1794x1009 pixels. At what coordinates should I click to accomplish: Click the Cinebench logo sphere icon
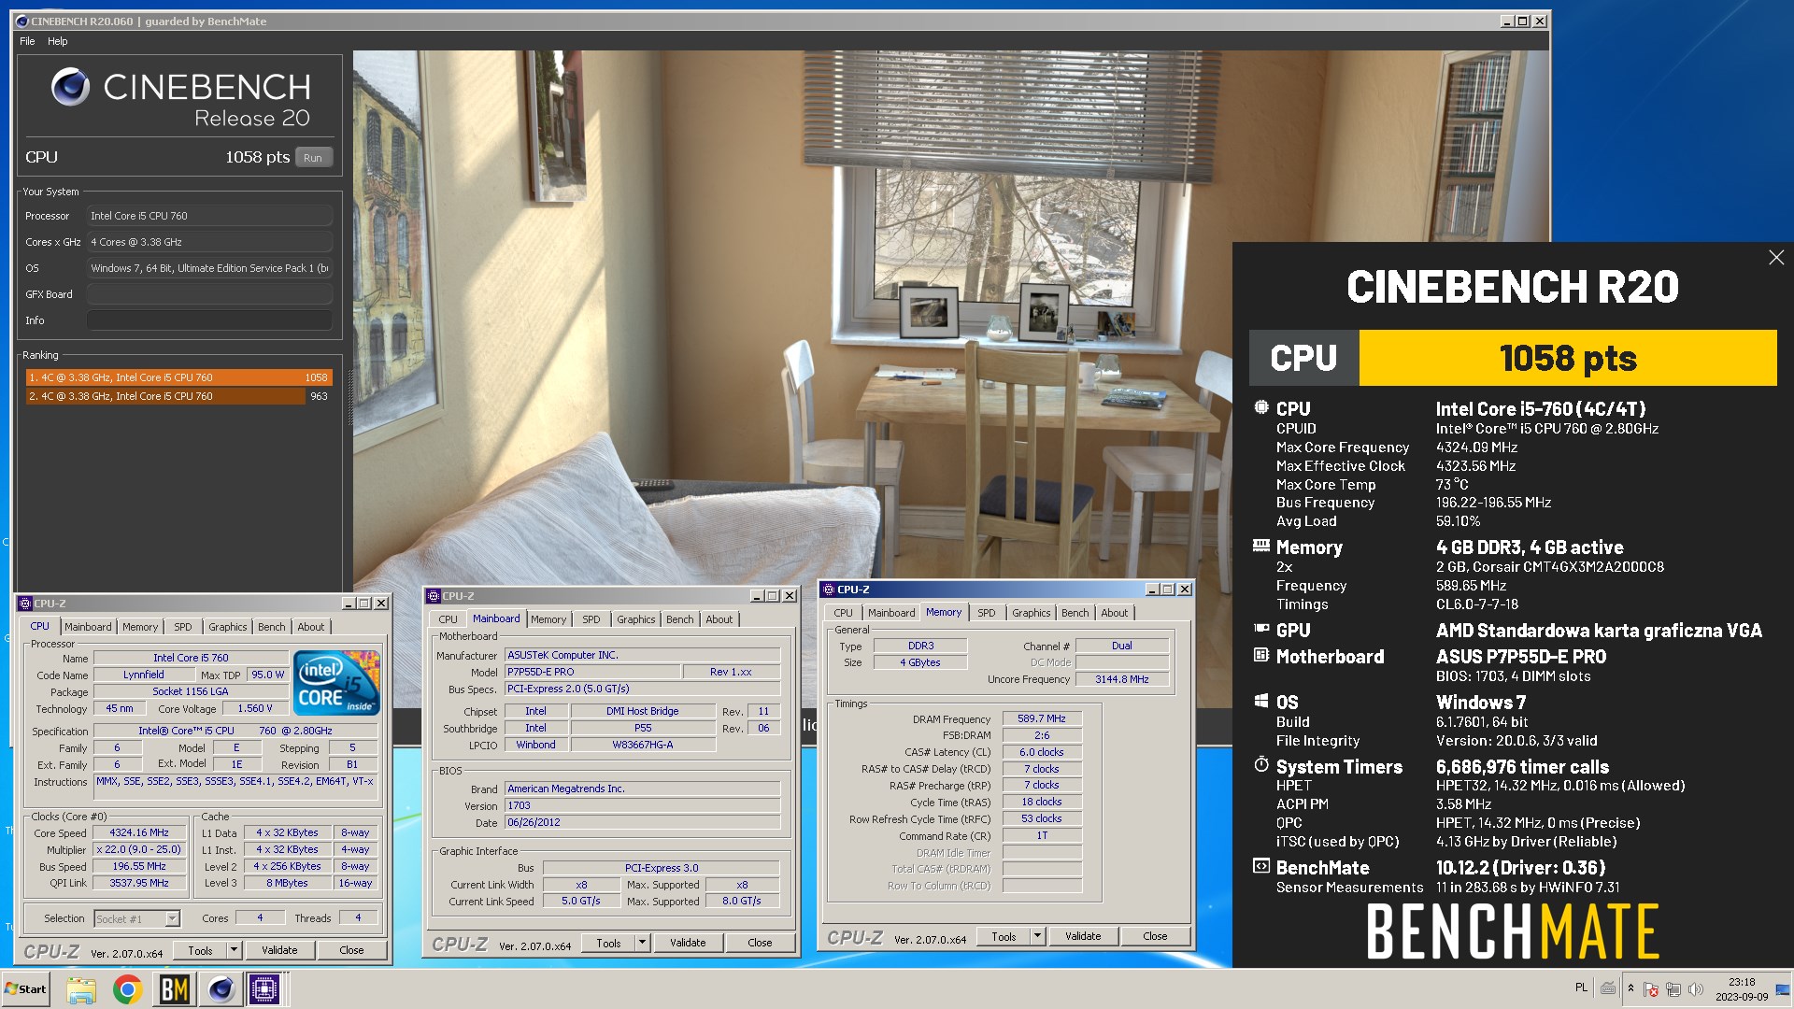click(70, 87)
